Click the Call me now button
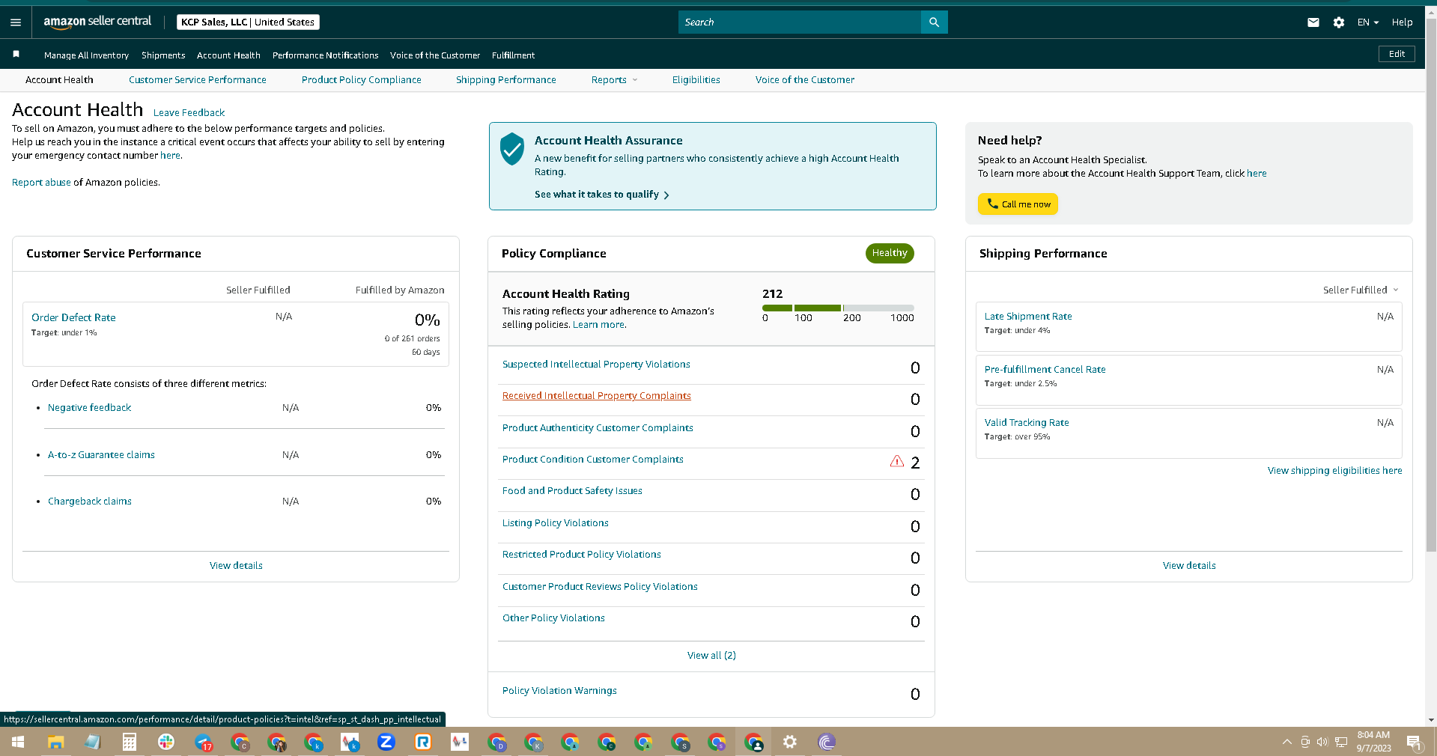The image size is (1437, 756). click(x=1018, y=204)
